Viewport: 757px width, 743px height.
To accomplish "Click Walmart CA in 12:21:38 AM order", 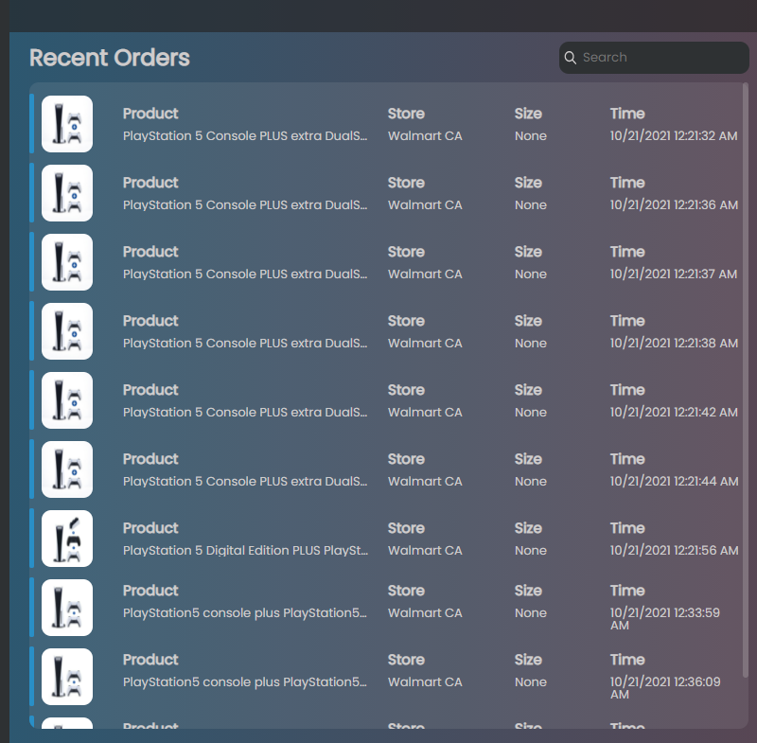I will tap(425, 344).
